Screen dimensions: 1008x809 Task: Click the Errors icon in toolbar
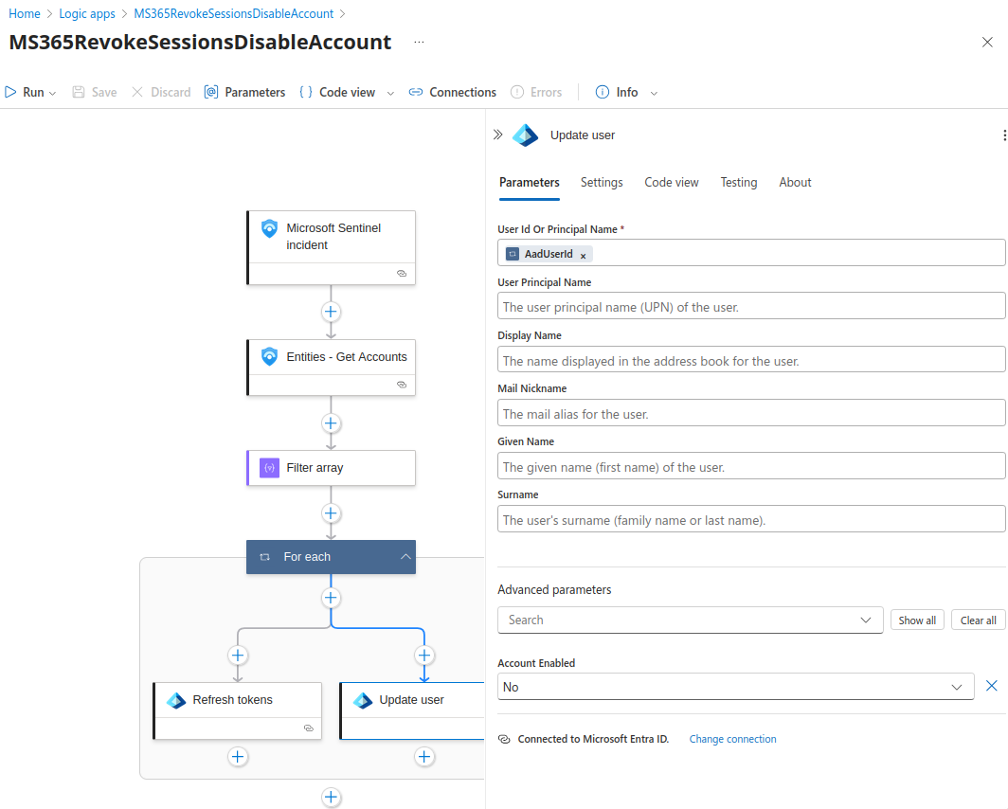tap(517, 92)
